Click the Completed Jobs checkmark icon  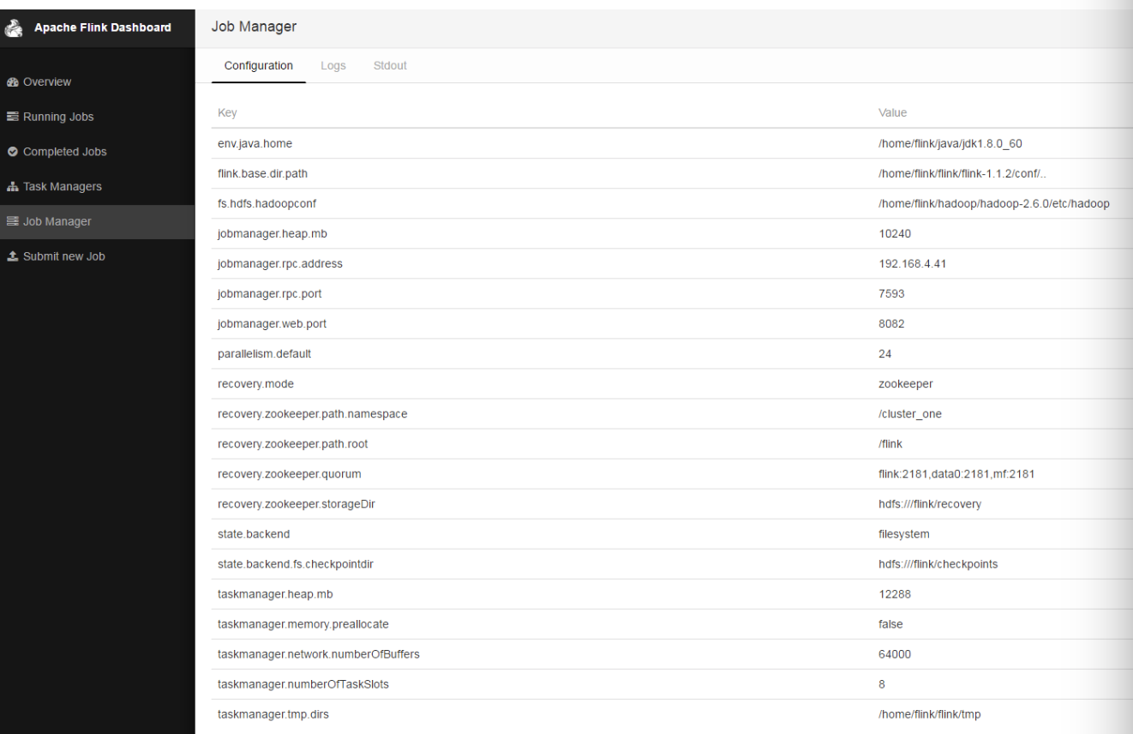pos(13,152)
